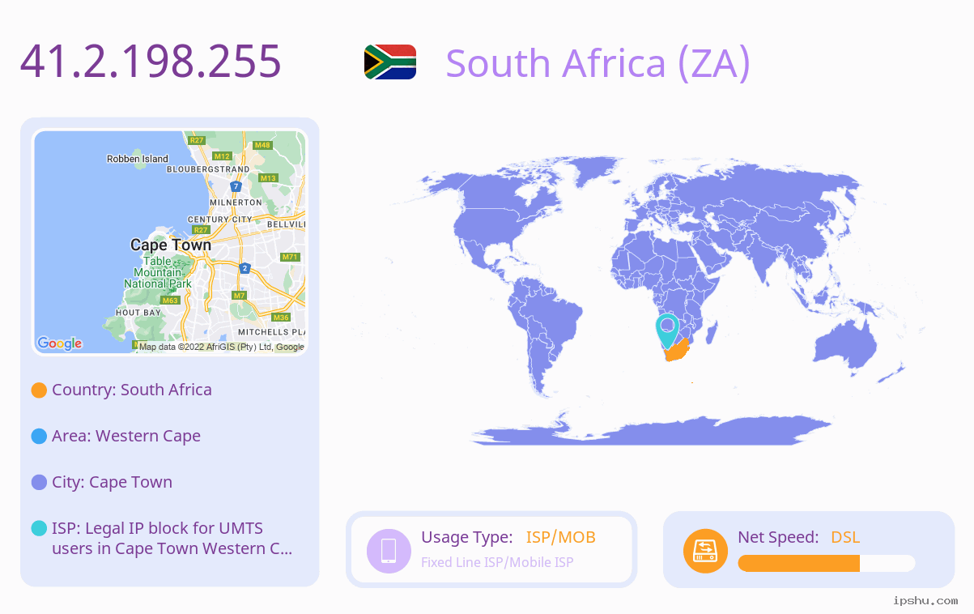Click the truncated ISP description text

172,539
